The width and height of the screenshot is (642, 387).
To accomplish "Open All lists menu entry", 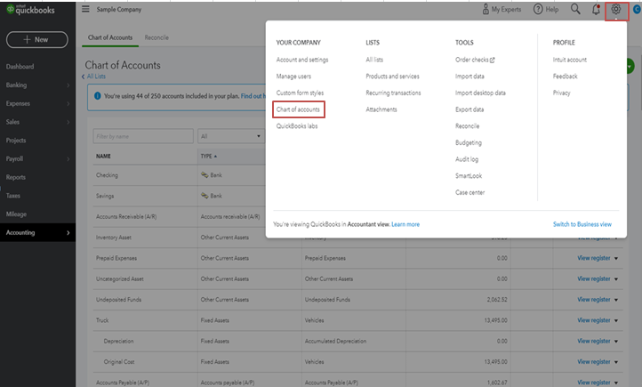I will [374, 60].
